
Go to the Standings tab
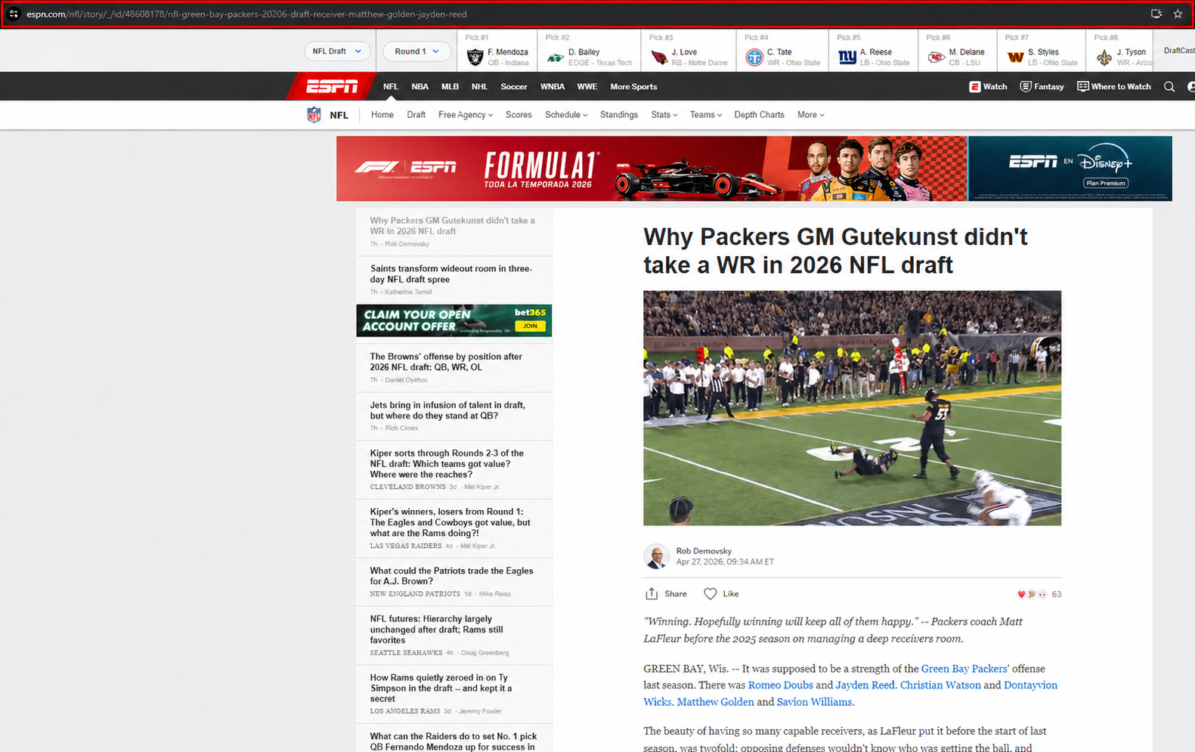619,115
